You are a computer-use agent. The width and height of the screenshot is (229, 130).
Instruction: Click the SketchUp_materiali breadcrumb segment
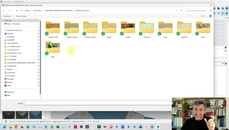(82, 10)
